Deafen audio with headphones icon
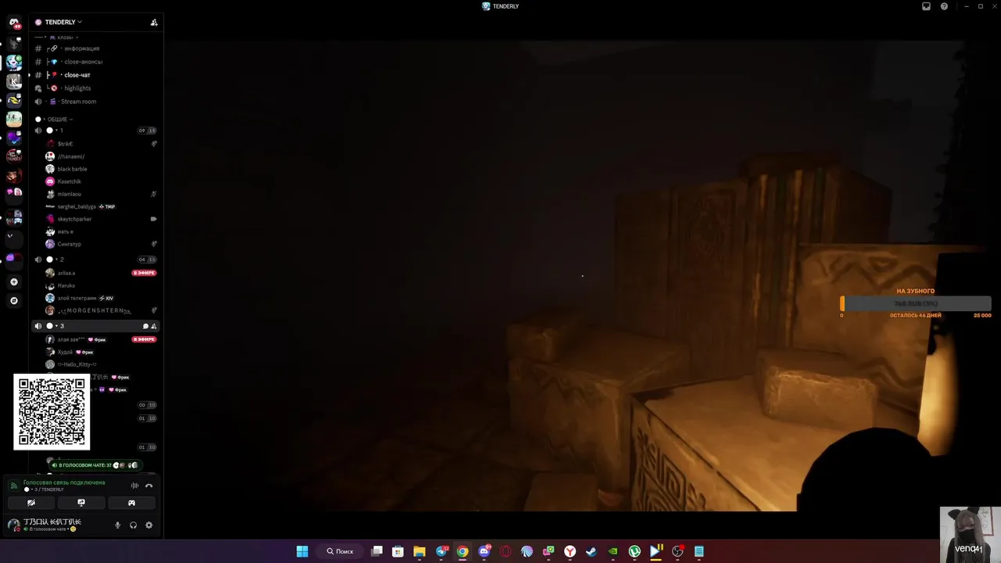 133,525
